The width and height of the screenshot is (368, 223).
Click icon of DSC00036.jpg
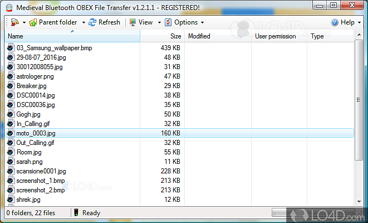tap(11, 105)
